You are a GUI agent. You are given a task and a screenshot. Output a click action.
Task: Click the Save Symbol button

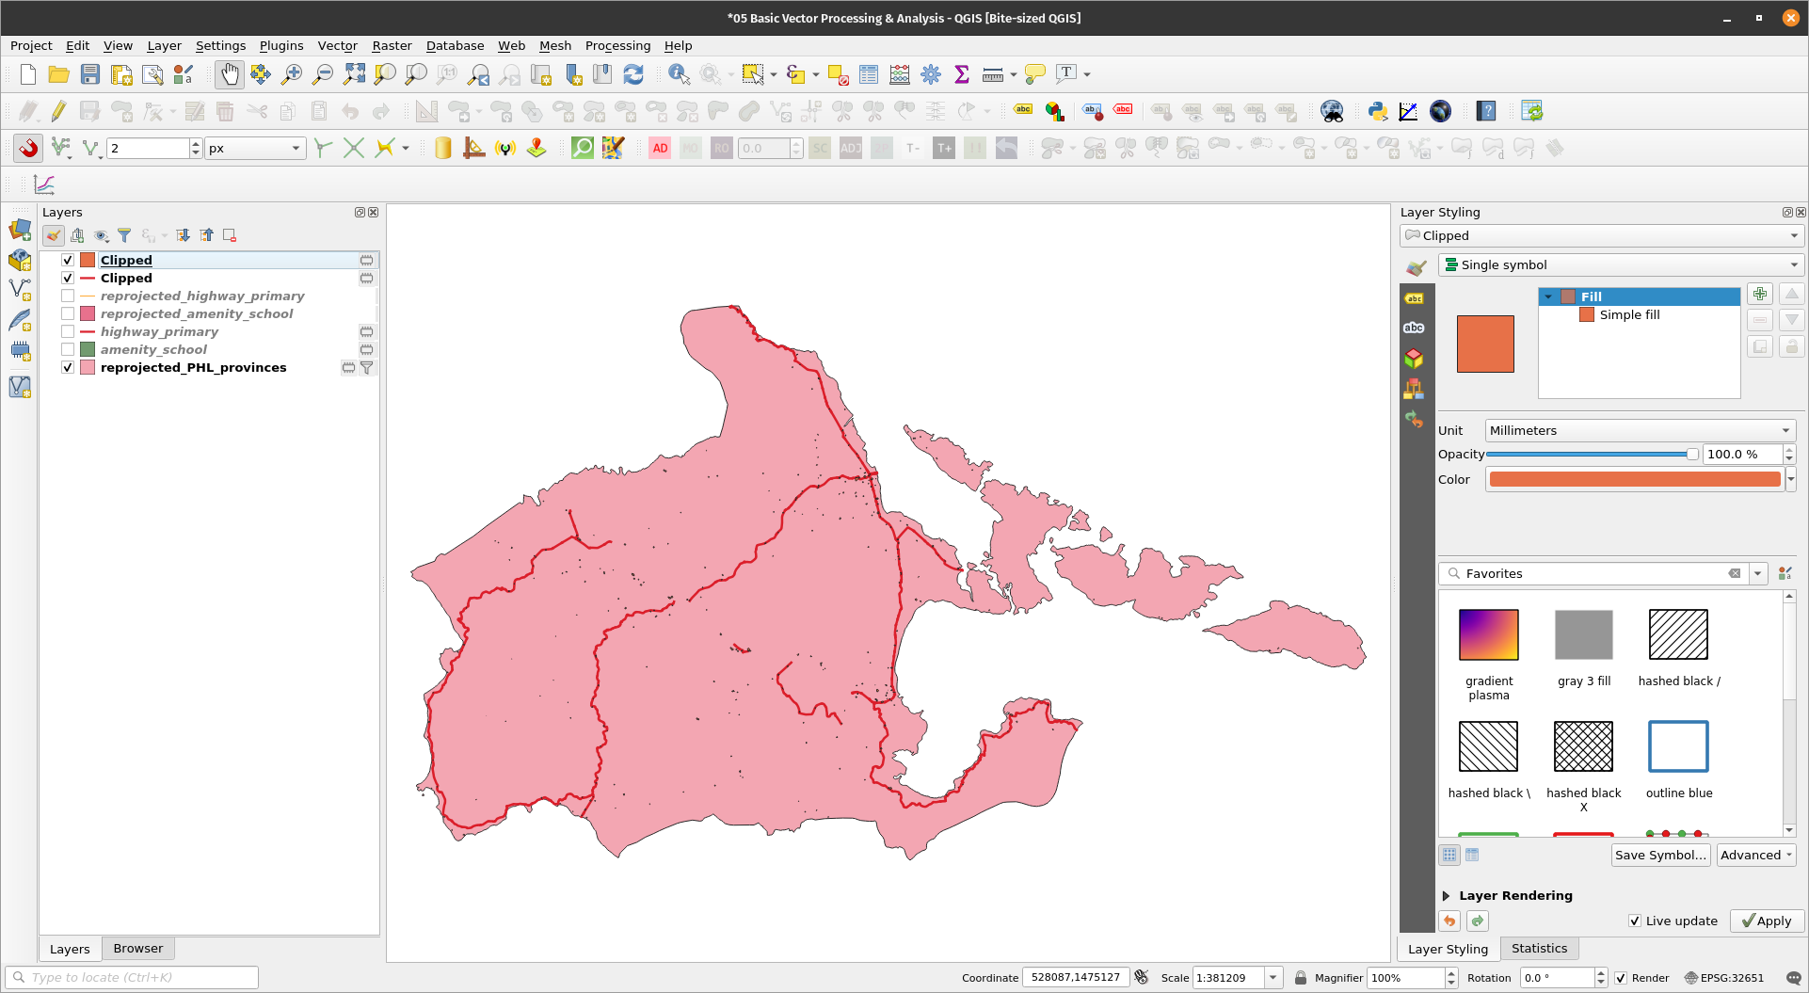click(1660, 855)
